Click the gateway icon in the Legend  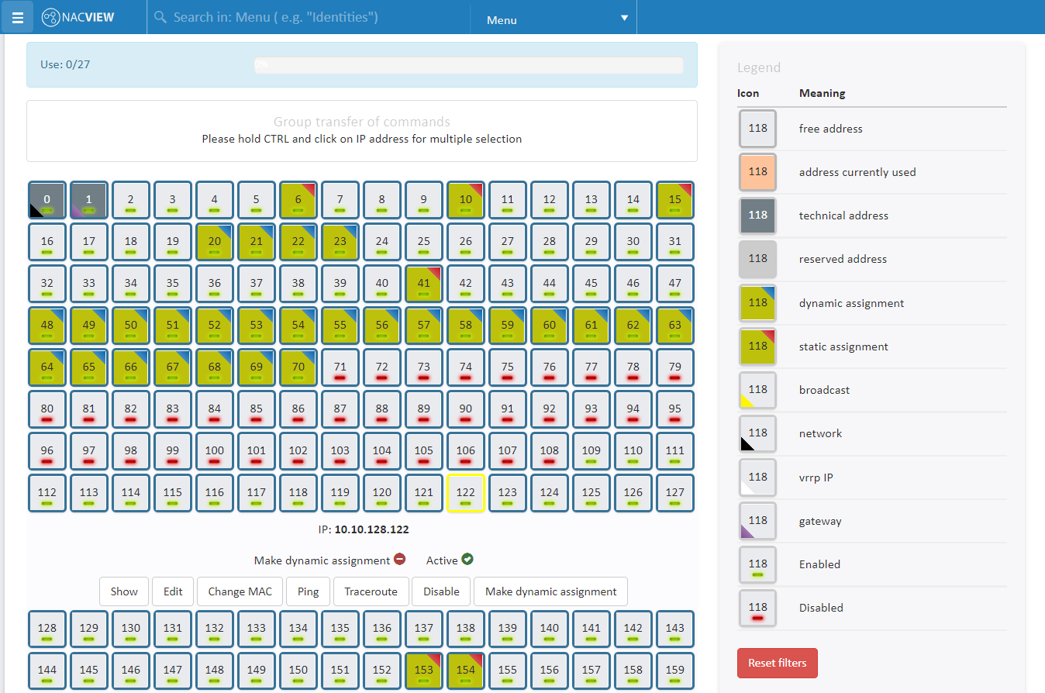pos(757,521)
